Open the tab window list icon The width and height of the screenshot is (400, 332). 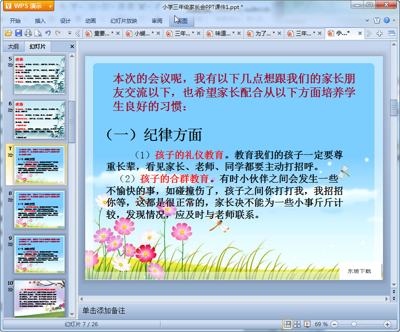click(391, 34)
